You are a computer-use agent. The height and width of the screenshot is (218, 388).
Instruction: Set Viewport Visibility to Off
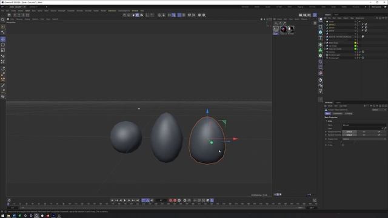(x=378, y=132)
